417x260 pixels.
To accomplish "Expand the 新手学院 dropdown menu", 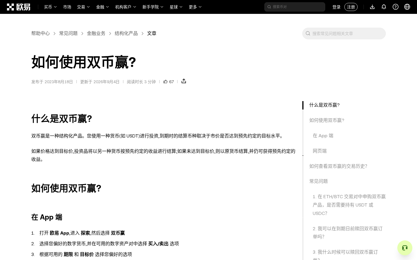I will pos(153,7).
